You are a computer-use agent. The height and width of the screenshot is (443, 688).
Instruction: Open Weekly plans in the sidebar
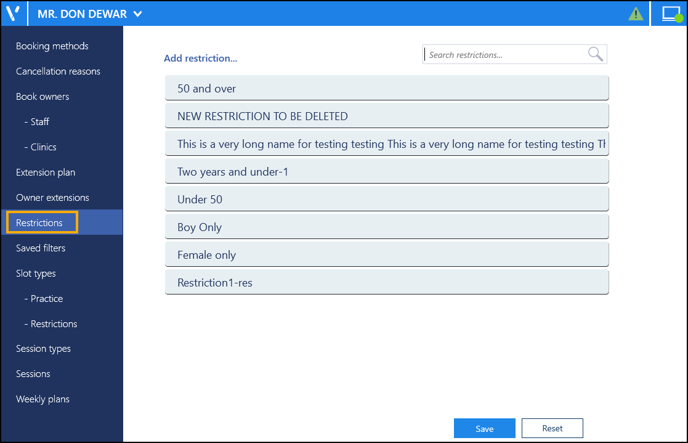coord(43,399)
